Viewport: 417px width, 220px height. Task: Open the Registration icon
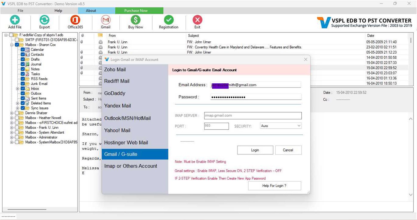coord(168,21)
